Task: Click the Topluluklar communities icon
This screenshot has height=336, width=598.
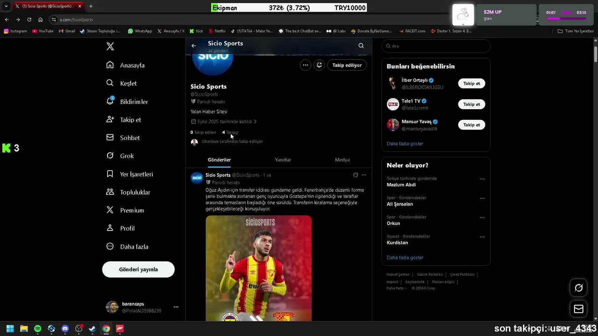Action: (110, 192)
